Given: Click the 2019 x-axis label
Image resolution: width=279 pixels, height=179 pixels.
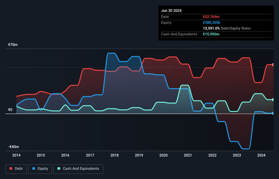Looking at the screenshot, I should click(139, 155).
